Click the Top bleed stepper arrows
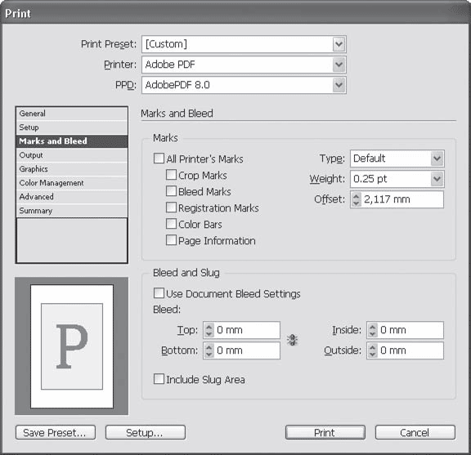This screenshot has height=455, width=471. 209,330
